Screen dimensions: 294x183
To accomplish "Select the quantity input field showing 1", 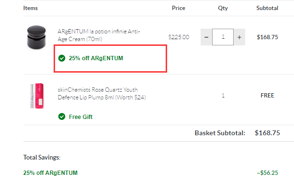I will pyautogui.click(x=223, y=37).
